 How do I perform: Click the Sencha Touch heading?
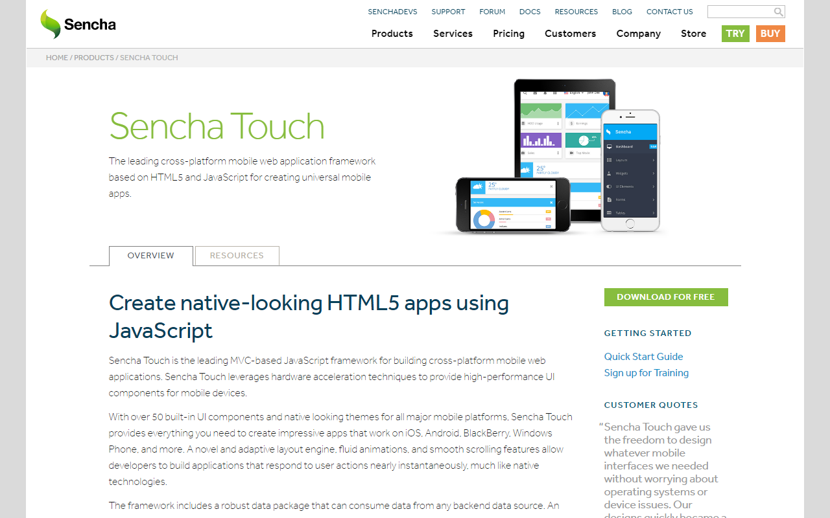[x=217, y=126]
